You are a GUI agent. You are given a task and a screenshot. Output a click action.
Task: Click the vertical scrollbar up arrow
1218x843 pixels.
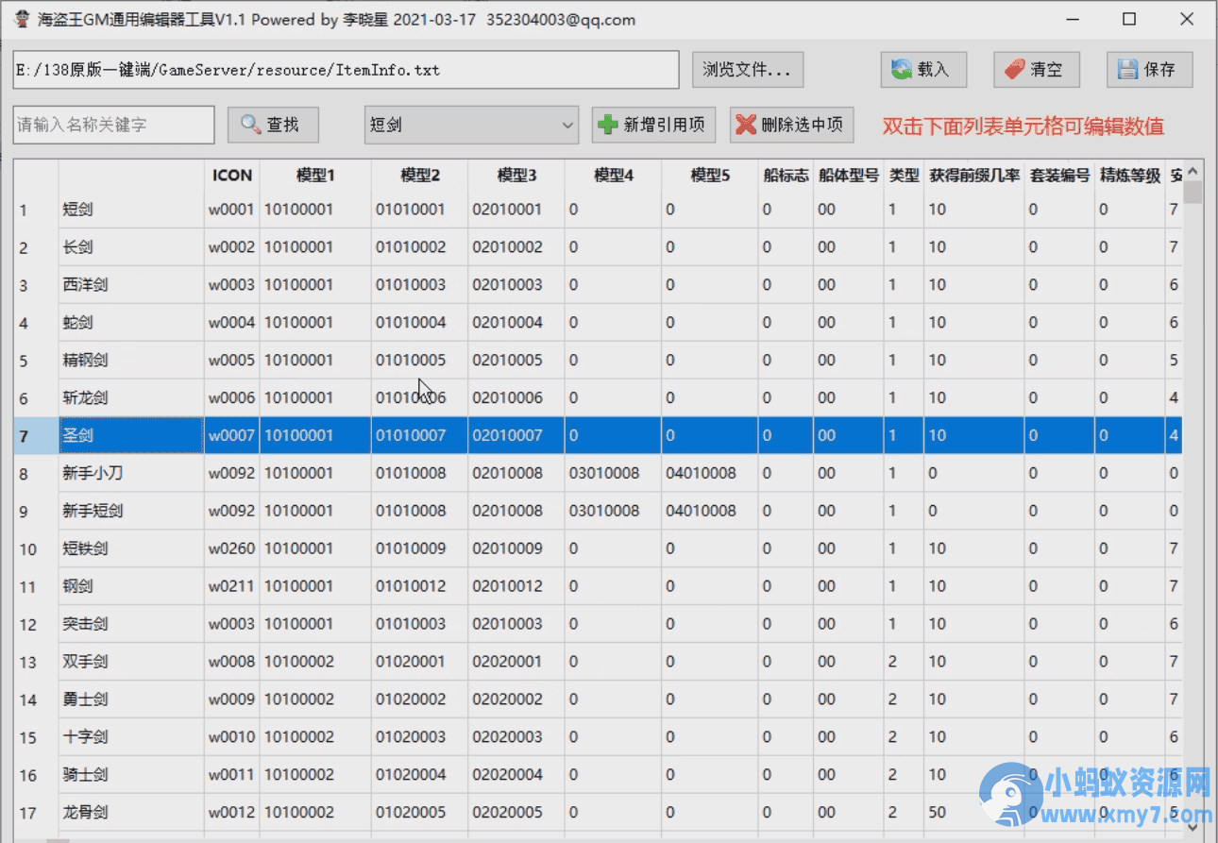point(1193,171)
